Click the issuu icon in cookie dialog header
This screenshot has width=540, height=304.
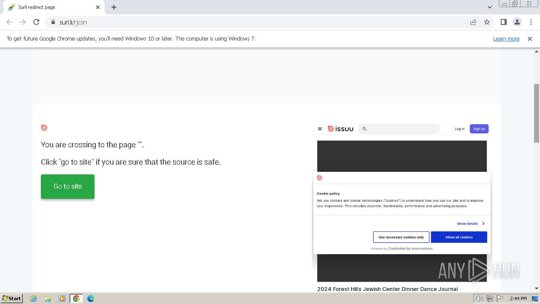[319, 178]
